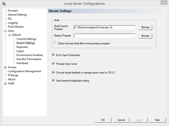
Task: Open Logon settings
Action: 20,51
